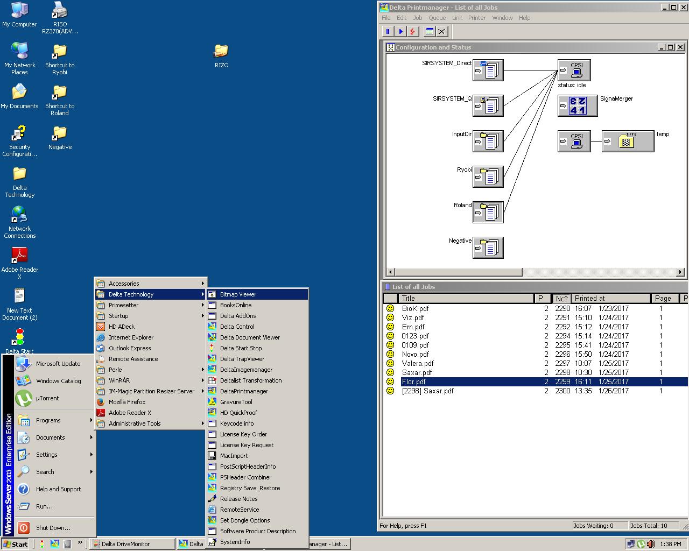Select the SIRSYSTEM_Q queue icon
The height and width of the screenshot is (551, 689).
(488, 106)
